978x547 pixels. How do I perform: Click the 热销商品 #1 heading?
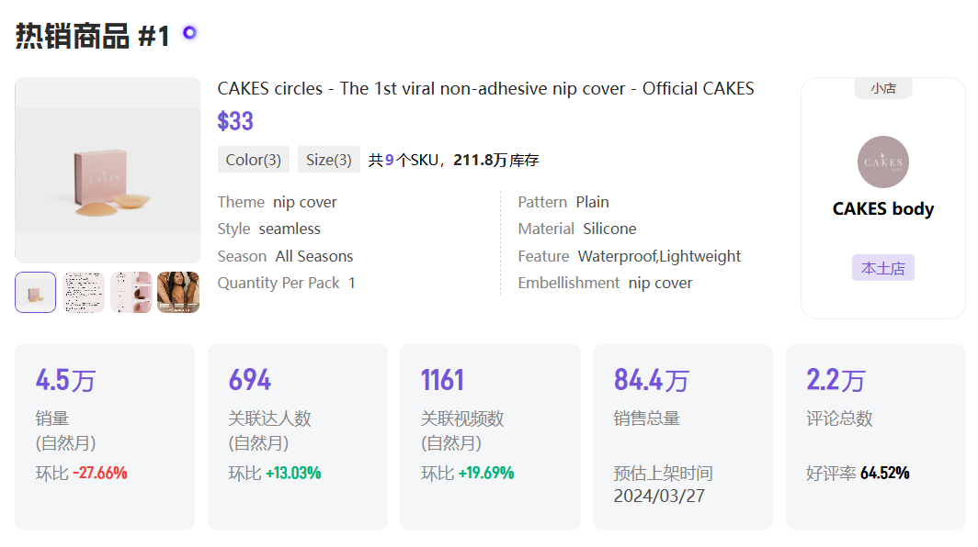click(92, 36)
